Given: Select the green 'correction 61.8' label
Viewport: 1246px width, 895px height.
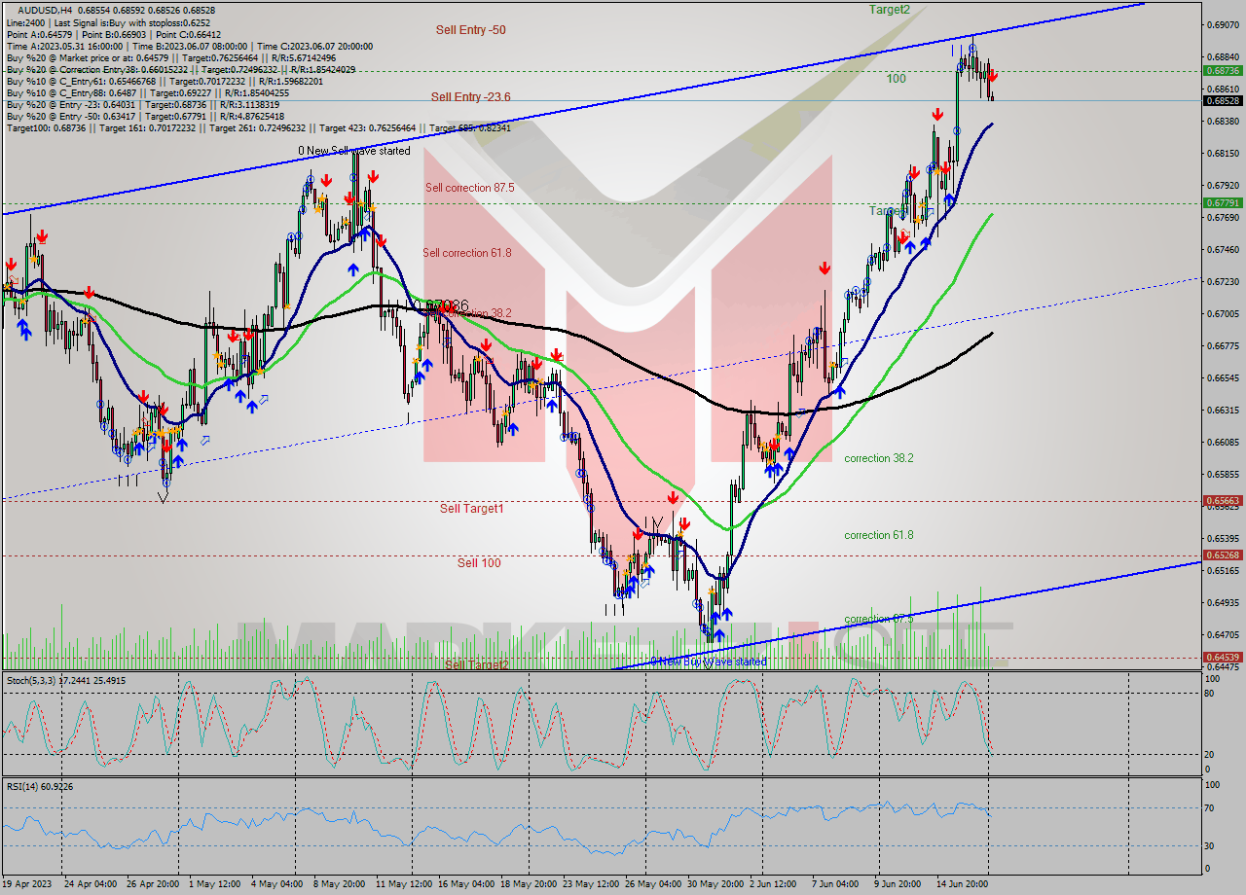Looking at the screenshot, I should [878, 535].
